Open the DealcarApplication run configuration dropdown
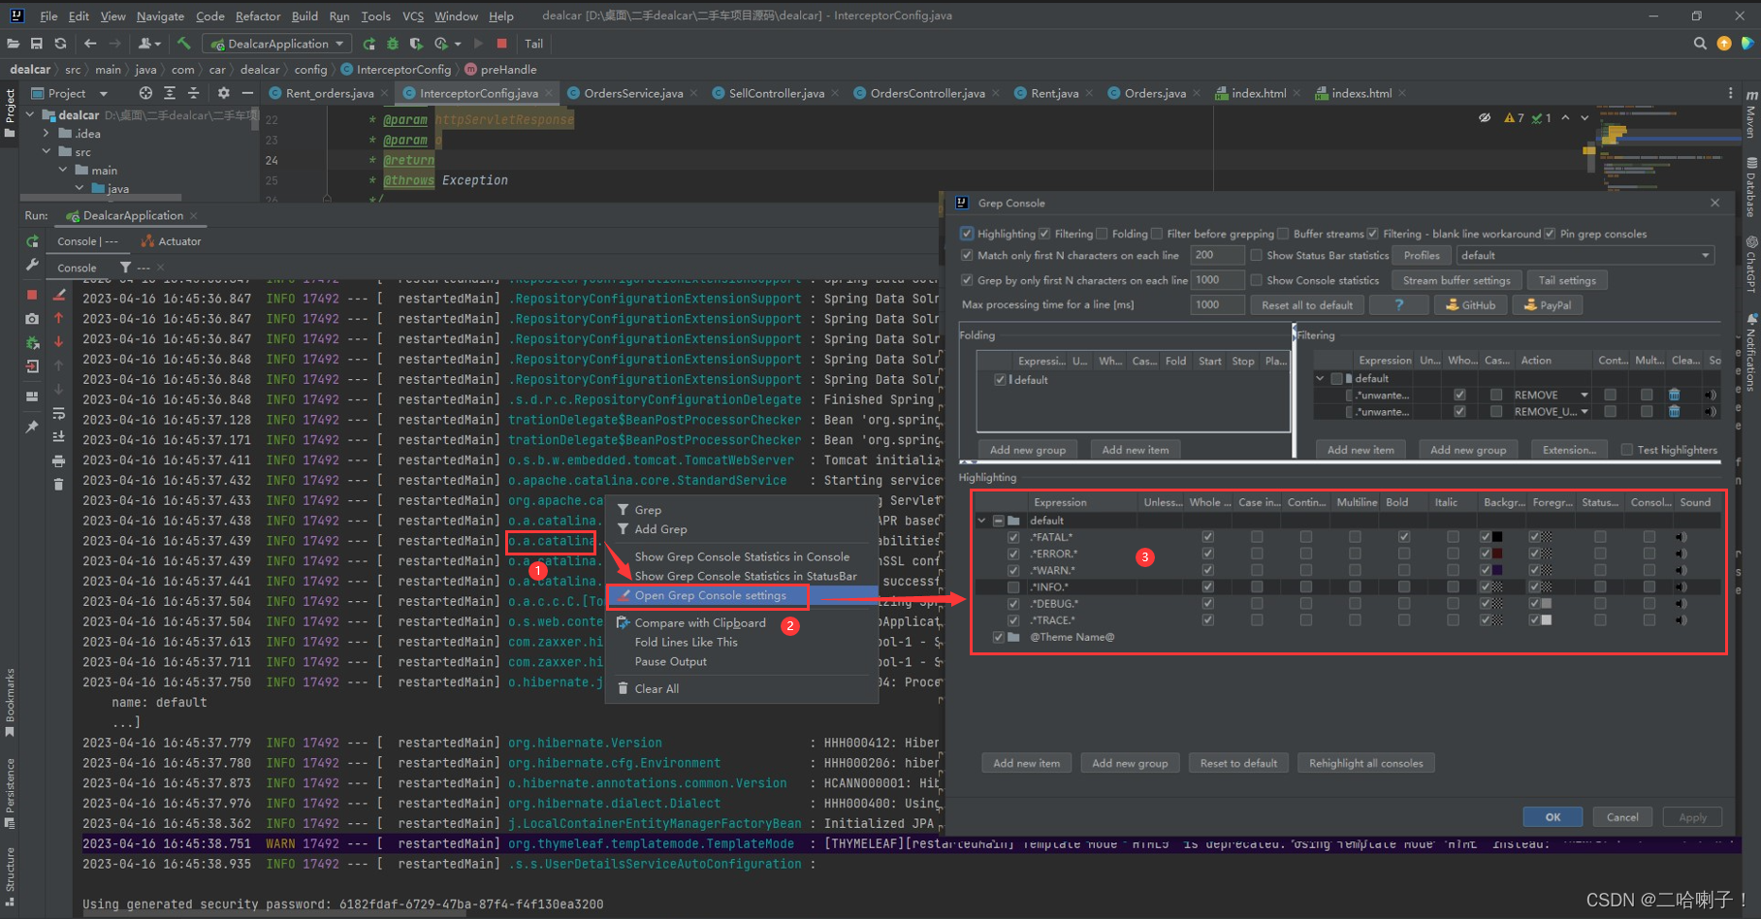The height and width of the screenshot is (919, 1761). pyautogui.click(x=276, y=44)
